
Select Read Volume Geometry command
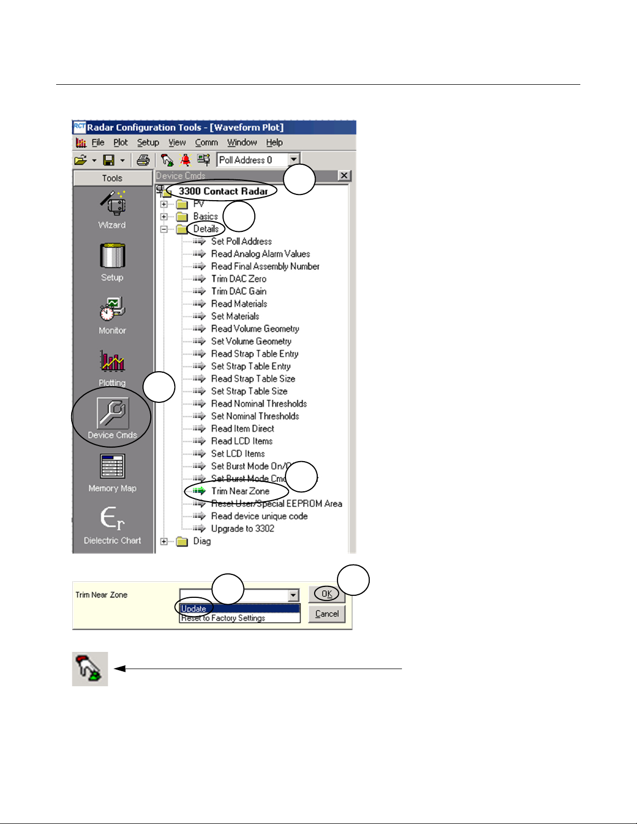tap(255, 329)
